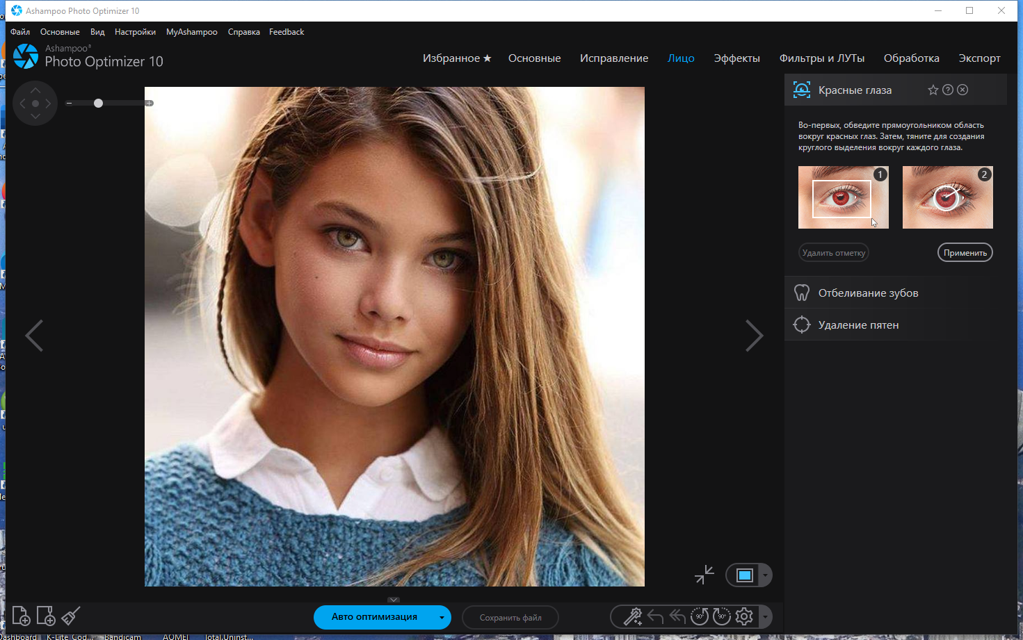Add Red Eyes tool to favorites star

pyautogui.click(x=933, y=90)
